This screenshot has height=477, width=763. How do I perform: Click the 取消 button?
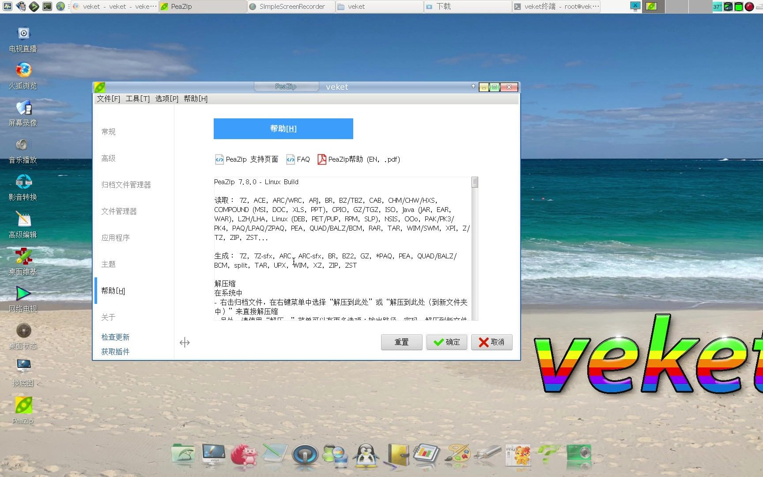pyautogui.click(x=492, y=342)
